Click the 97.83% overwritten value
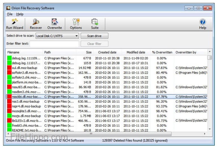The width and height of the screenshot is (217, 147). (162, 68)
